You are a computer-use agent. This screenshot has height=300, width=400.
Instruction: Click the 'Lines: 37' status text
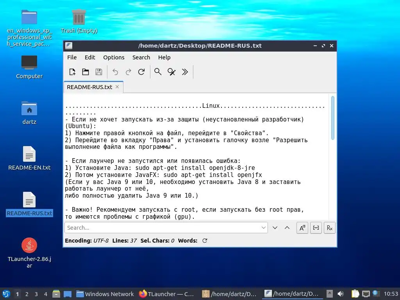coord(125,241)
